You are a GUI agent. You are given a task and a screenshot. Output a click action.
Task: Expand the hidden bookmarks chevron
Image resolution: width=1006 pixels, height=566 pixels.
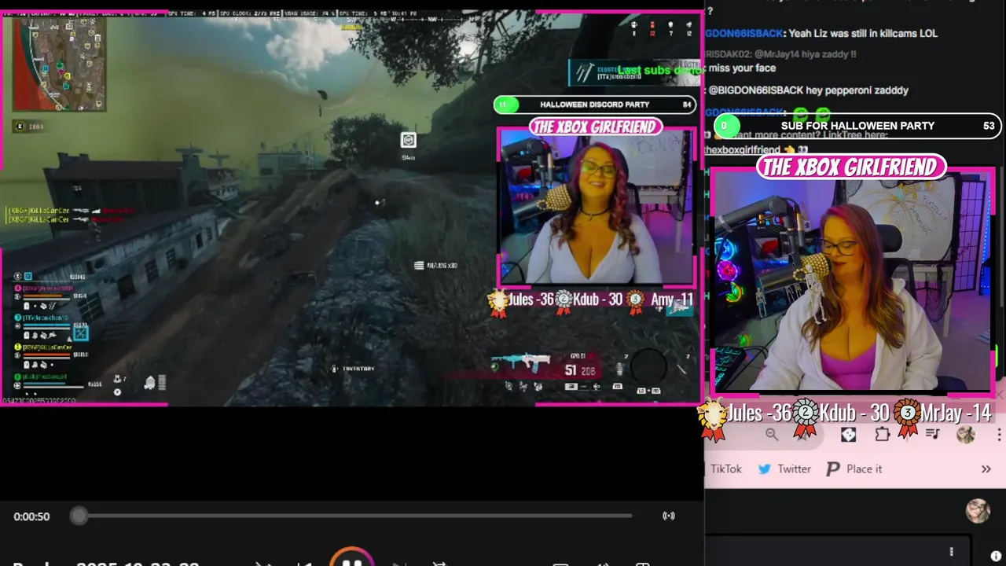(986, 469)
